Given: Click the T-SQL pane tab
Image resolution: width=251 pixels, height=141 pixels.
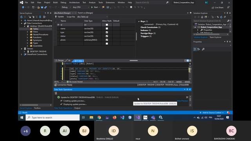Looking at the screenshot, I should coord(78,61).
